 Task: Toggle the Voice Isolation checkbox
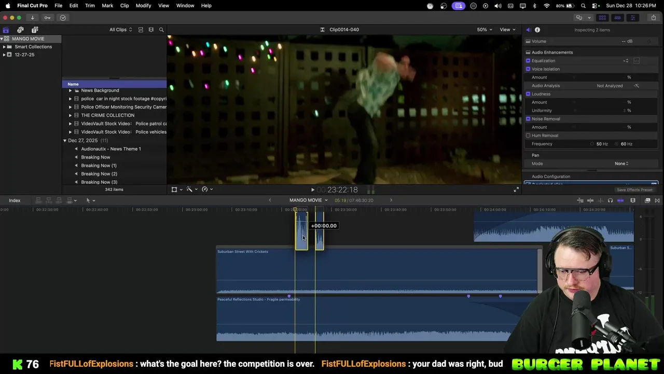[x=528, y=69]
